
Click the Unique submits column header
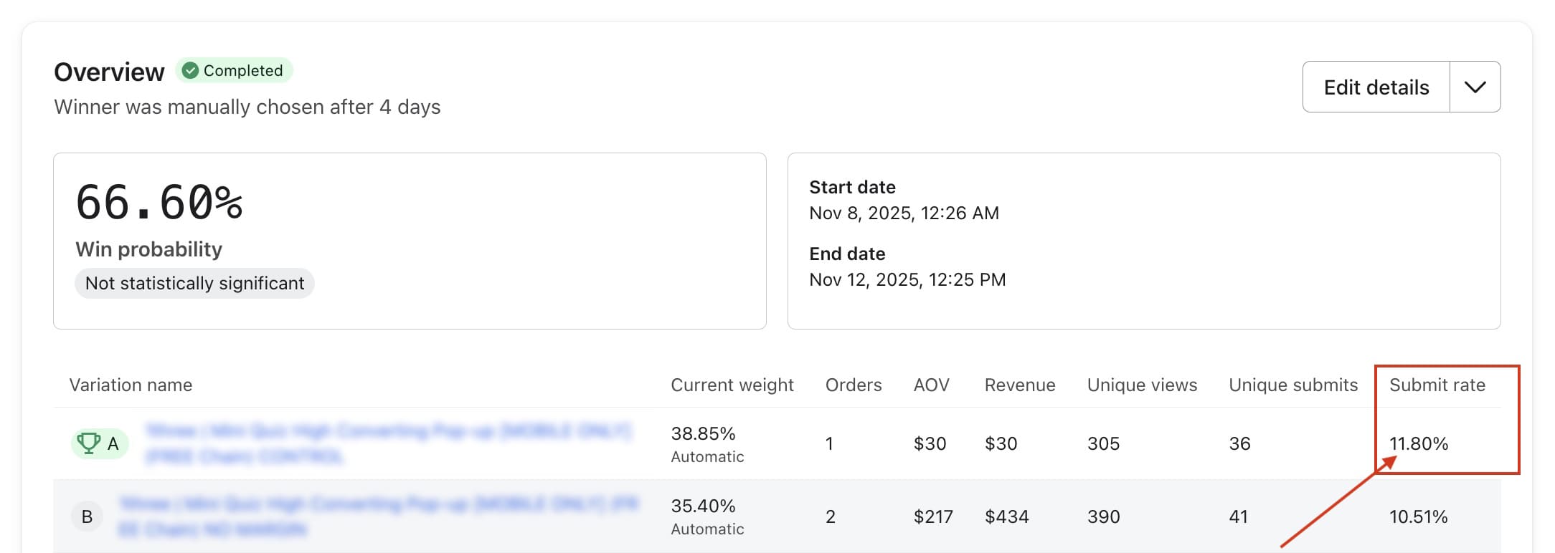[1292, 385]
